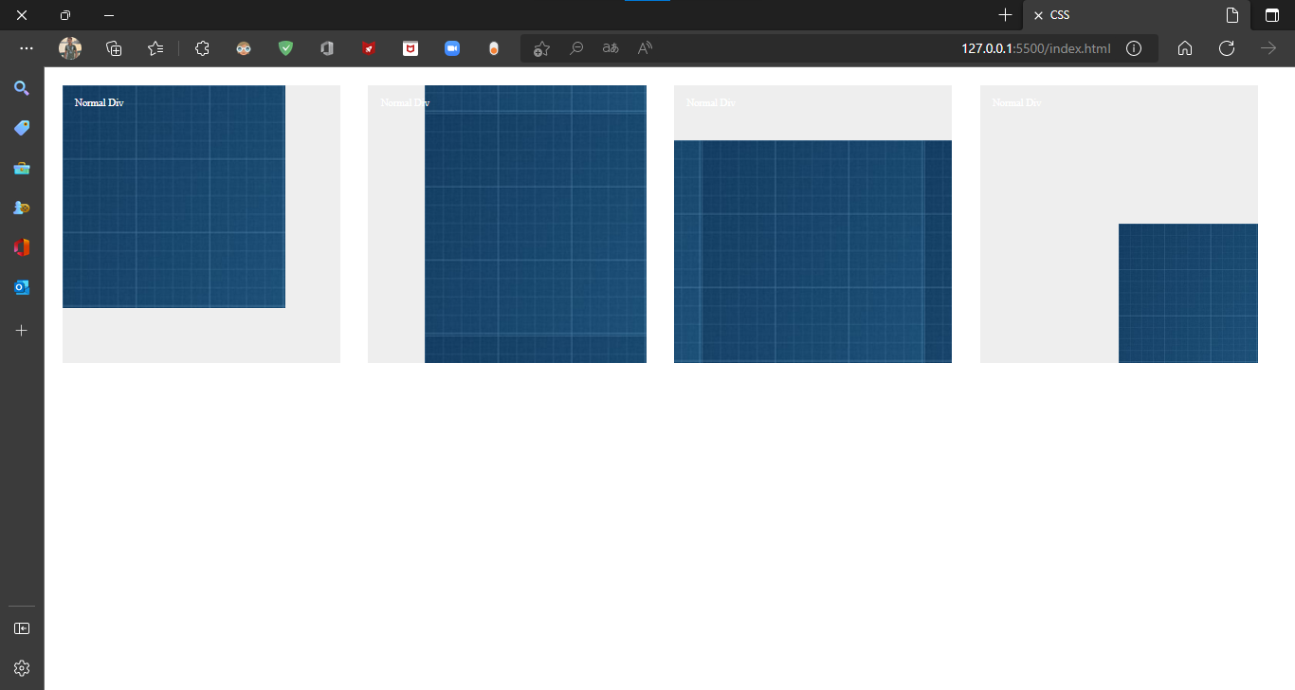Screen dimensions: 1295x690
Task: Reload the page with the refresh button
Action: [x=1227, y=48]
